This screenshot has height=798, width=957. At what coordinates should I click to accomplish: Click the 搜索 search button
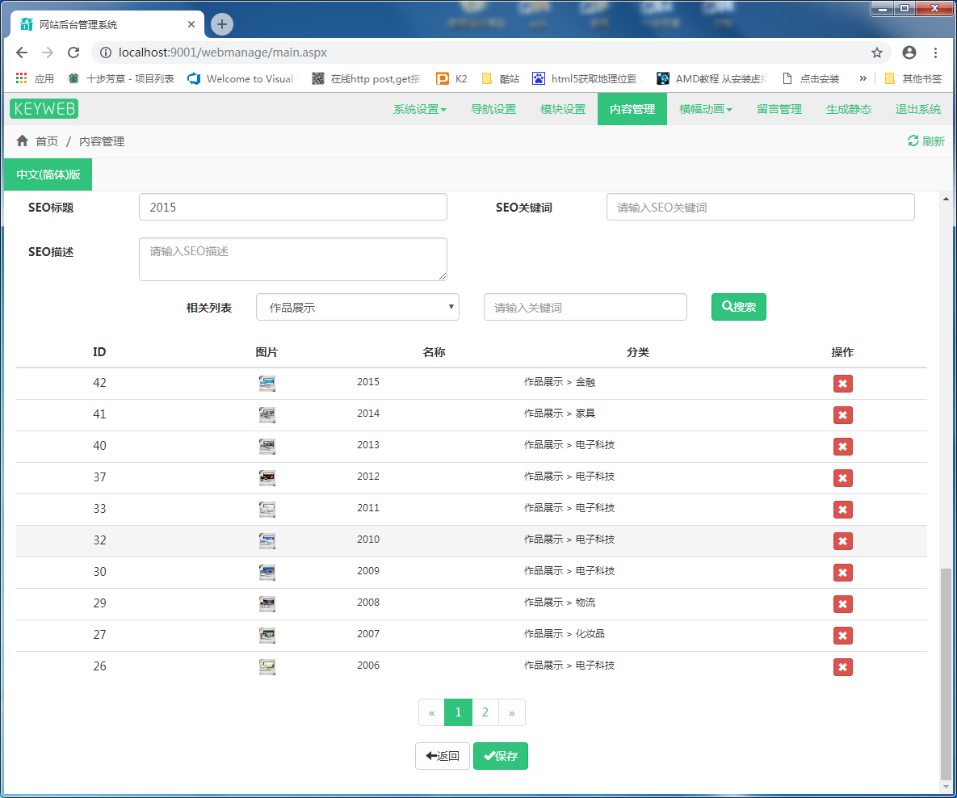click(738, 307)
